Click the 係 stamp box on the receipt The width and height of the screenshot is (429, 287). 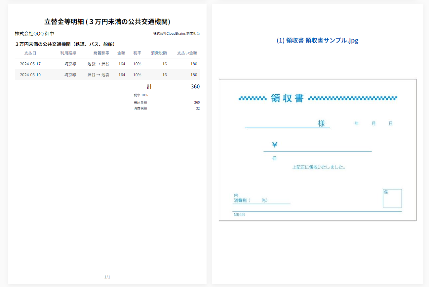tap(392, 199)
